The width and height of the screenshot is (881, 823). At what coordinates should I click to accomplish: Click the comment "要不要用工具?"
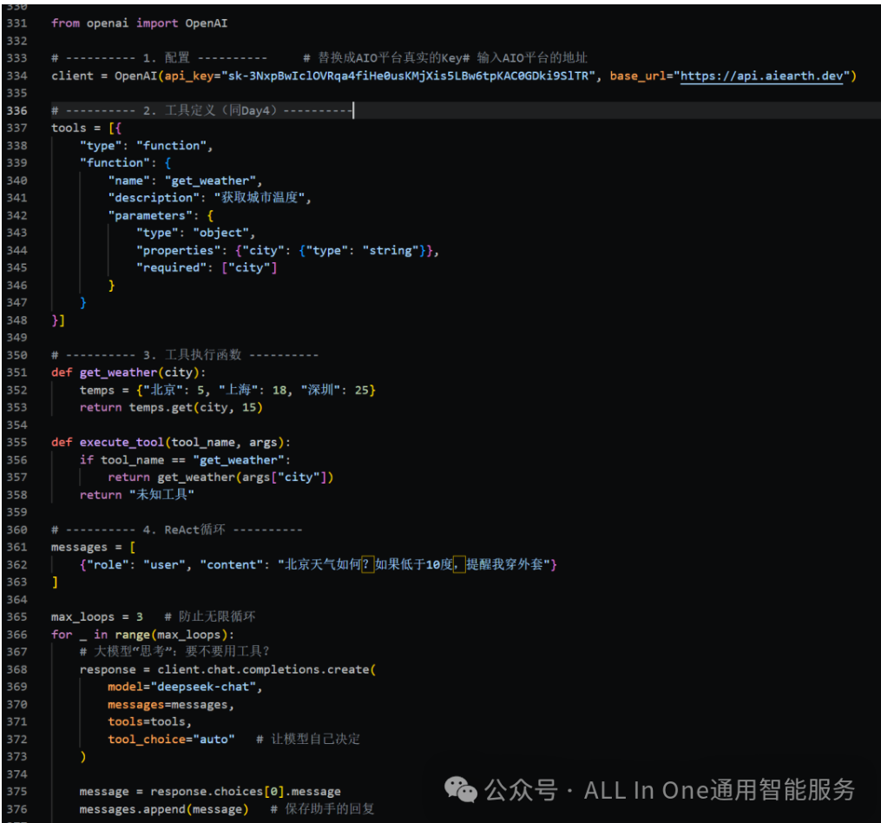[x=227, y=651]
